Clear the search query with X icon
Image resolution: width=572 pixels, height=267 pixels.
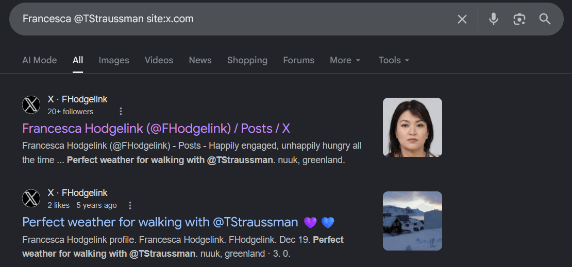[462, 19]
